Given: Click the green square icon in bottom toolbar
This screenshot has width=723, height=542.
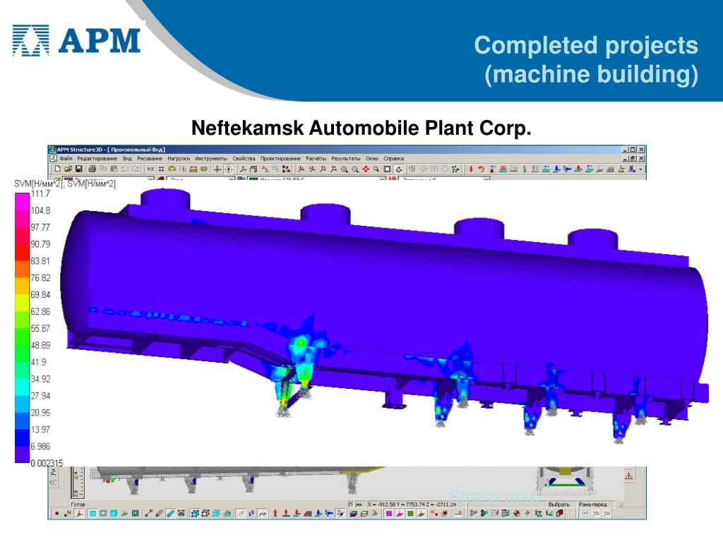Looking at the screenshot, I should pos(410,513).
